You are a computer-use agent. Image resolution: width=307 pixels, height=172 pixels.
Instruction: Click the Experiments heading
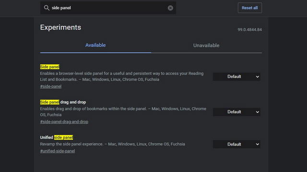60,27
